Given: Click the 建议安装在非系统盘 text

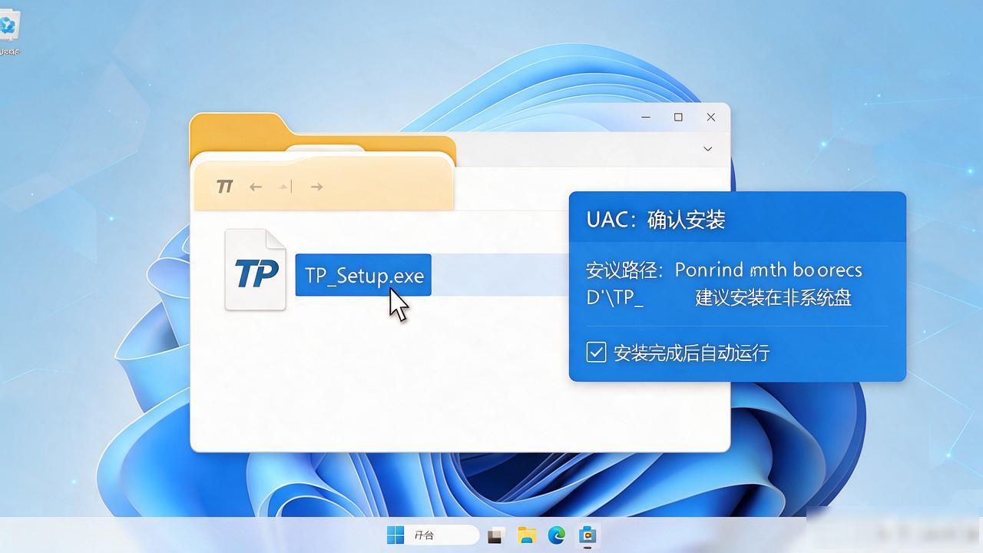Looking at the screenshot, I should (x=773, y=298).
